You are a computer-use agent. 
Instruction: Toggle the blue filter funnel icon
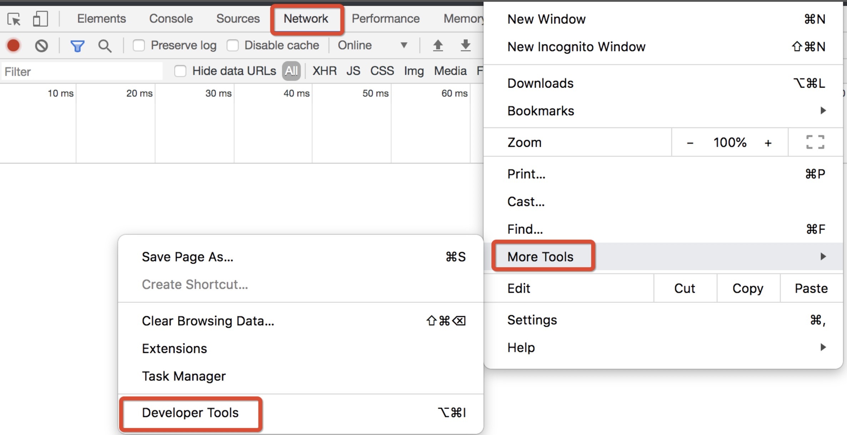point(77,46)
